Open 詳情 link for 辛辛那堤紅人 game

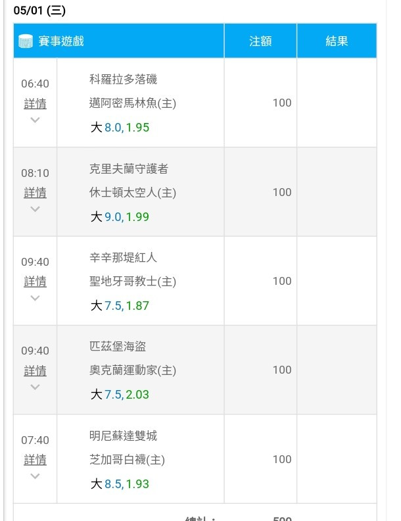(x=35, y=282)
